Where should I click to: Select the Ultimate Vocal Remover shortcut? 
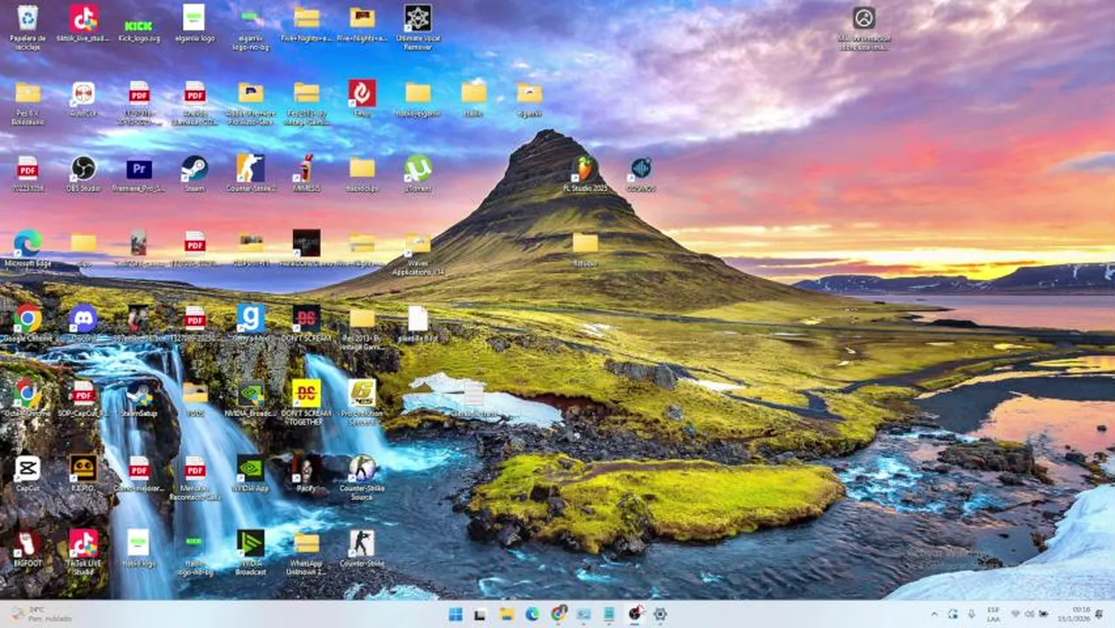coord(418,26)
